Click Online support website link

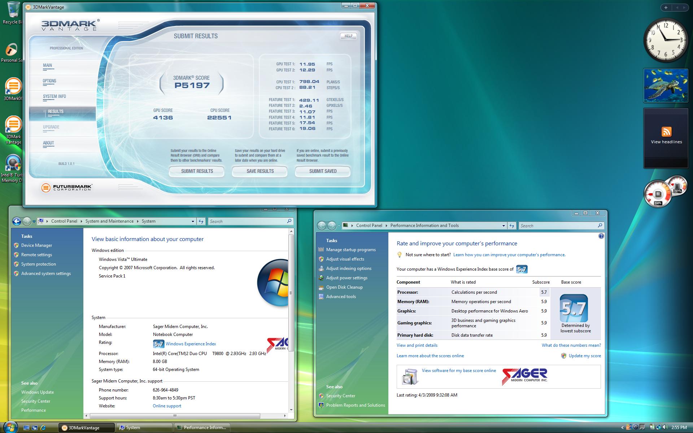(167, 406)
